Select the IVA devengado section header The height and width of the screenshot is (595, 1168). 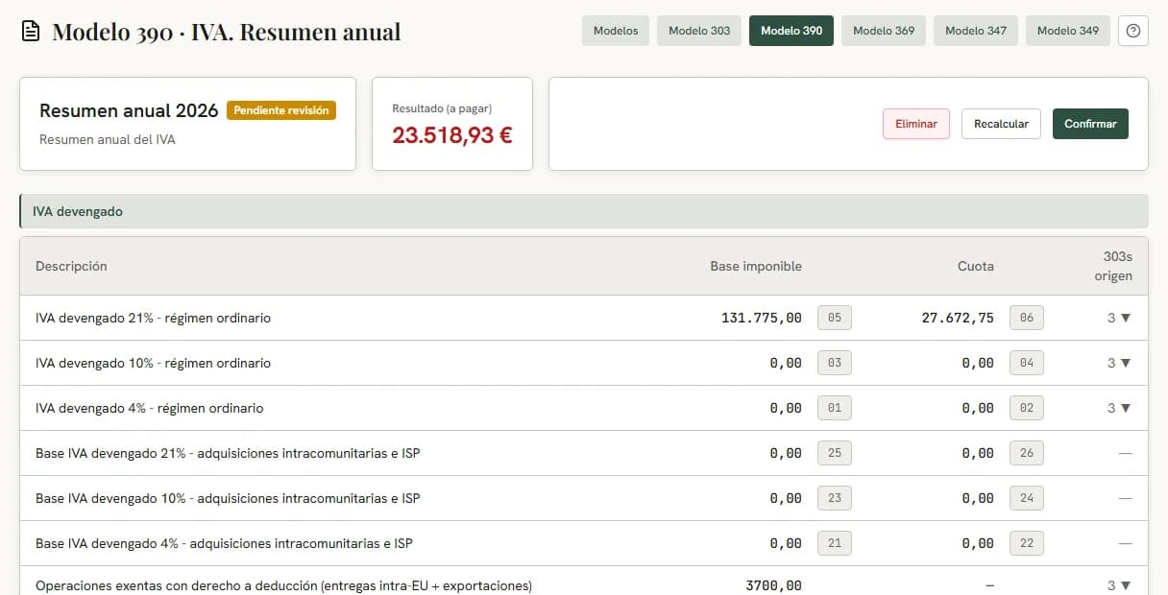[584, 211]
